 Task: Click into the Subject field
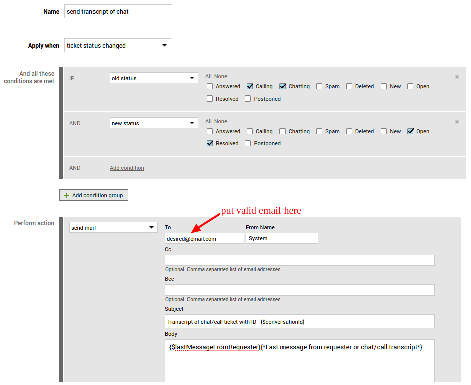300,321
